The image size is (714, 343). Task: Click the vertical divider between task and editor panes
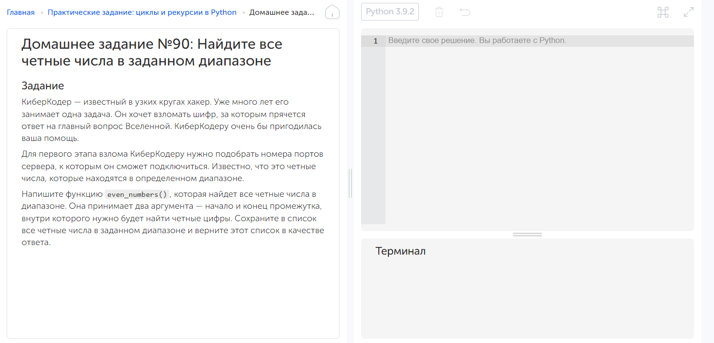pyautogui.click(x=351, y=184)
